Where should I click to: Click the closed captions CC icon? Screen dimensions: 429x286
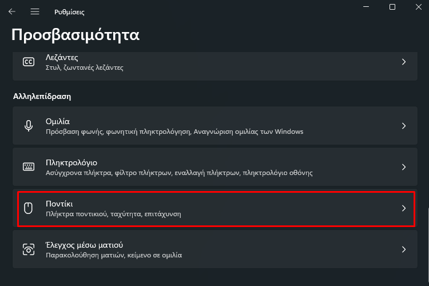click(28, 62)
